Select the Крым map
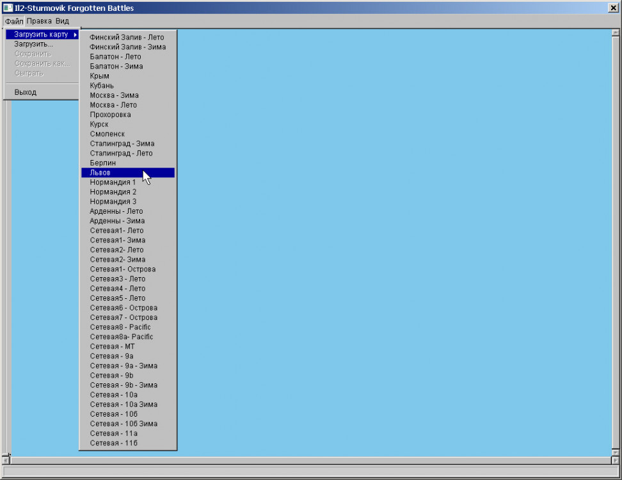This screenshot has height=480, width=622. click(x=100, y=76)
